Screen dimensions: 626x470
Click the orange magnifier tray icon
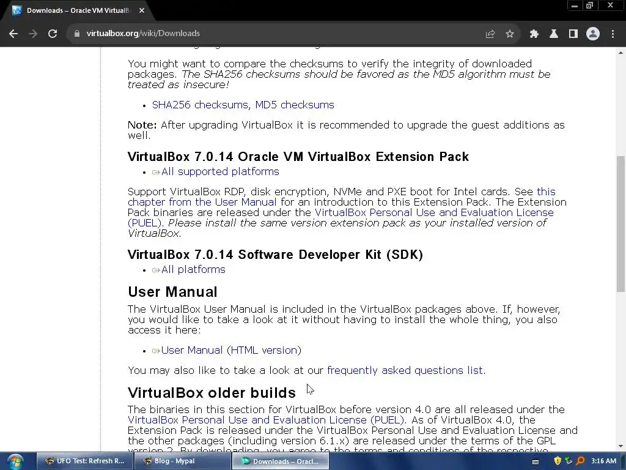coord(581,461)
